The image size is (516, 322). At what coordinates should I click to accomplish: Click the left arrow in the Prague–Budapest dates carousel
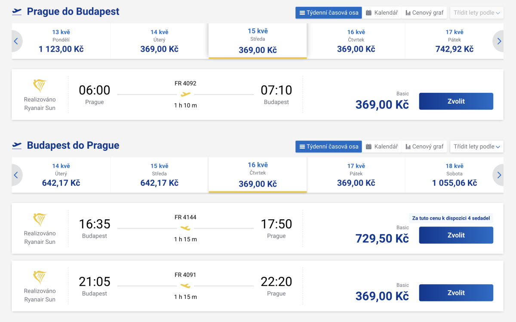16,41
